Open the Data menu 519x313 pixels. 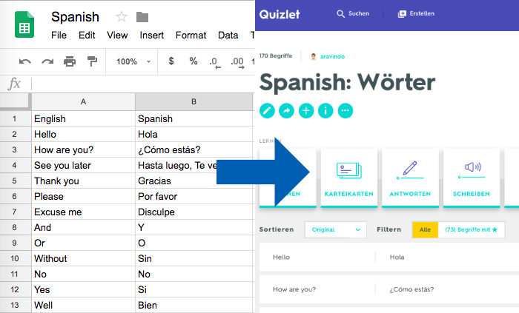228,35
